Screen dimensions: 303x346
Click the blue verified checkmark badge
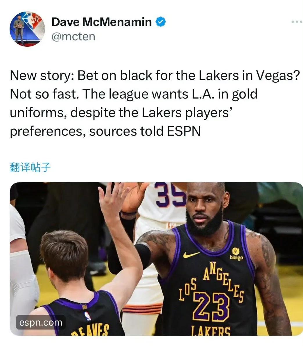(160, 22)
